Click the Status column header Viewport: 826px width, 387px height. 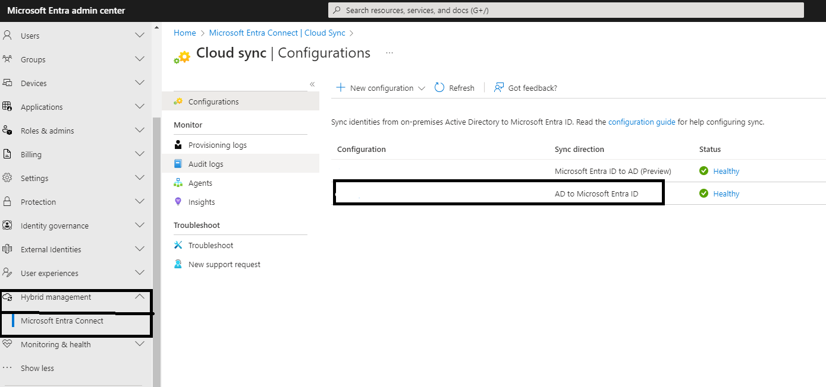point(710,149)
